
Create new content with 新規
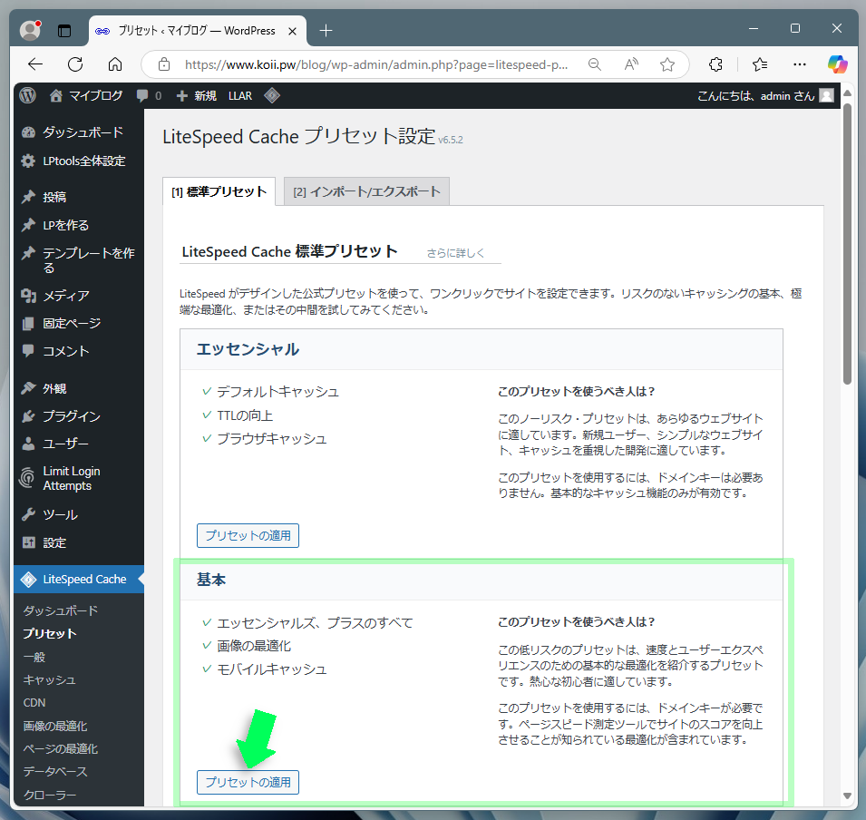click(196, 95)
